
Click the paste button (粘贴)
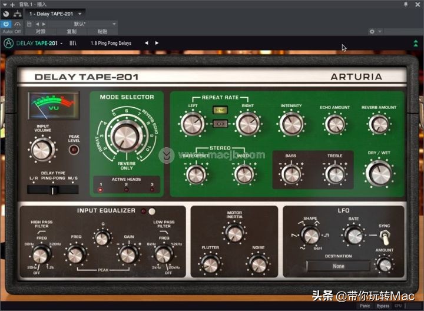[102, 32]
